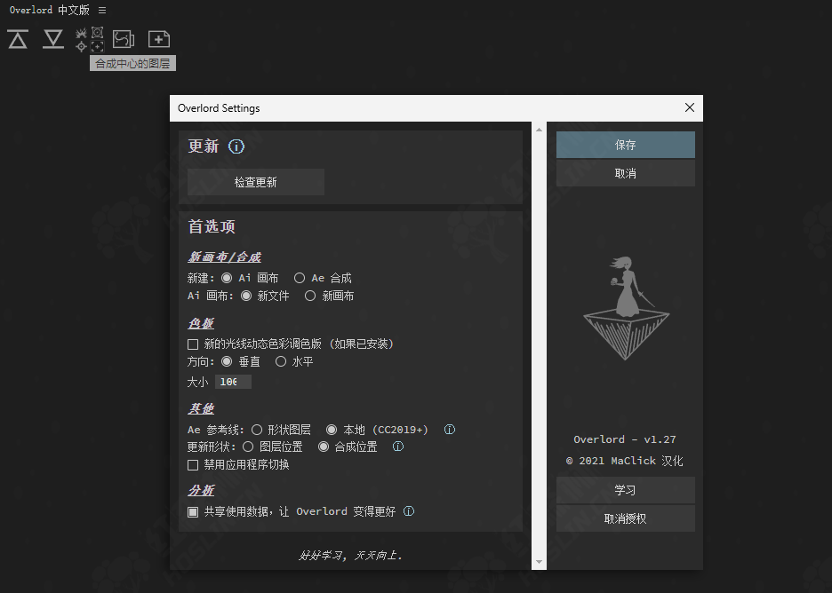The width and height of the screenshot is (832, 593).
Task: Choose 新画布 for Ai 画布
Action: click(x=310, y=296)
